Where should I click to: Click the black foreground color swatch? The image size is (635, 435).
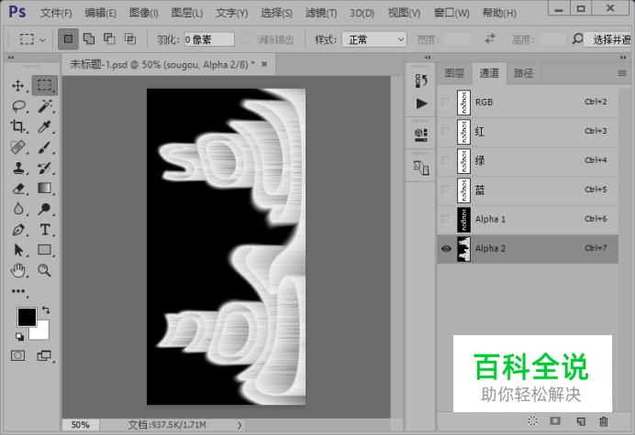(x=25, y=315)
